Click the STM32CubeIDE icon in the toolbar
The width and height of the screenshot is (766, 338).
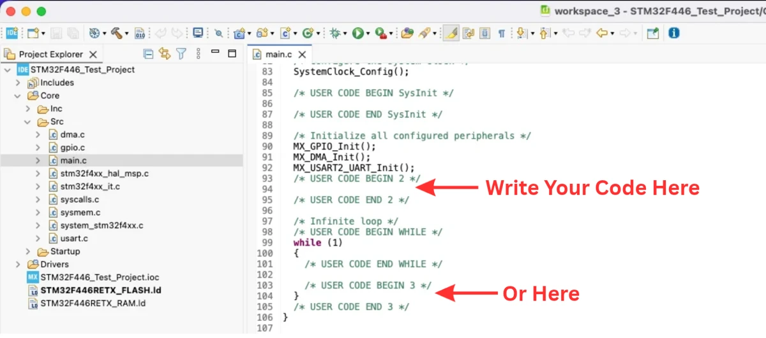tap(12, 33)
